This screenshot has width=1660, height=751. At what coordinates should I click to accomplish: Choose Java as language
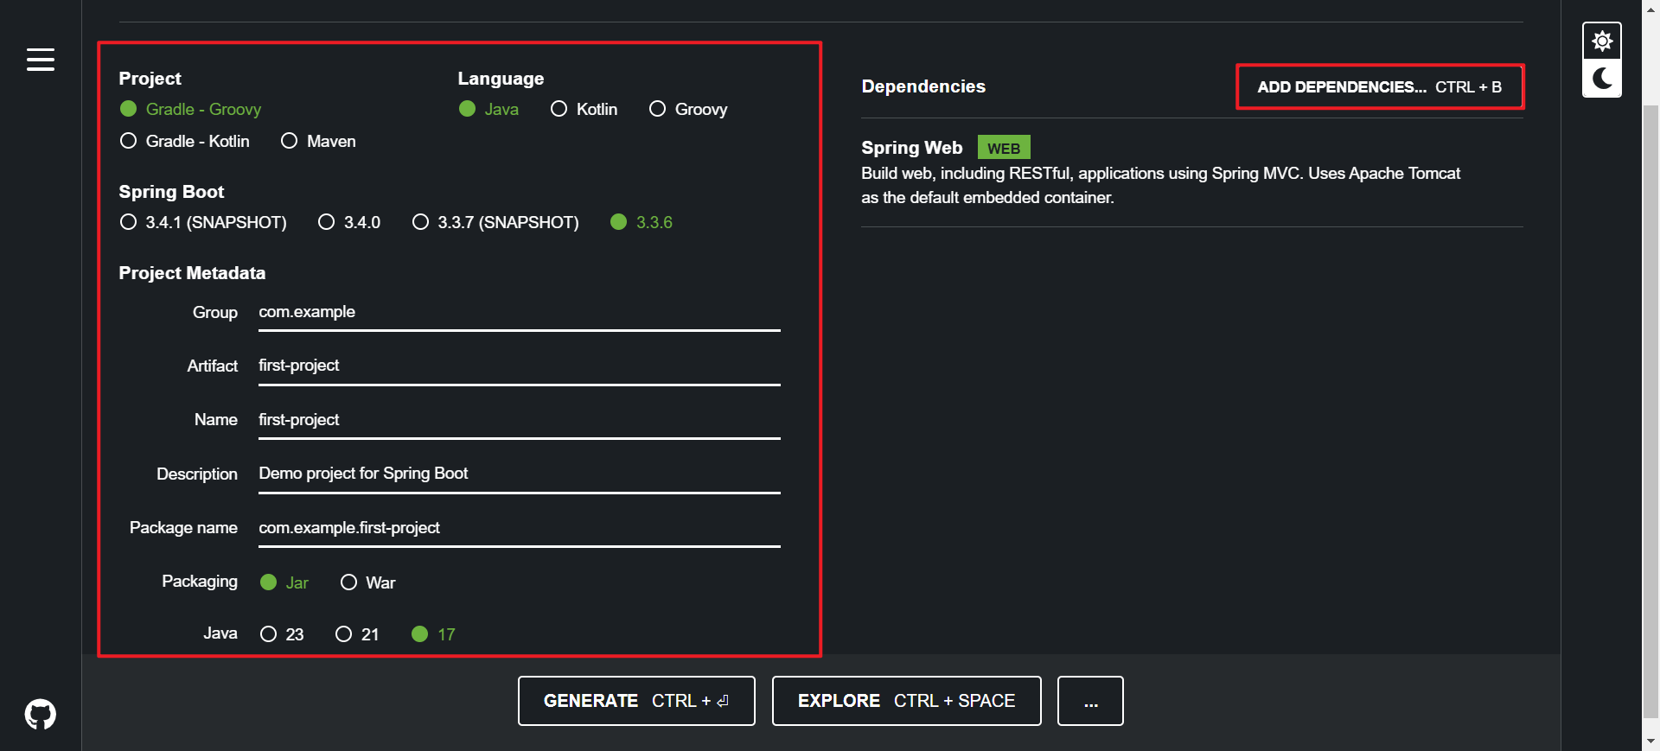pyautogui.click(x=488, y=109)
